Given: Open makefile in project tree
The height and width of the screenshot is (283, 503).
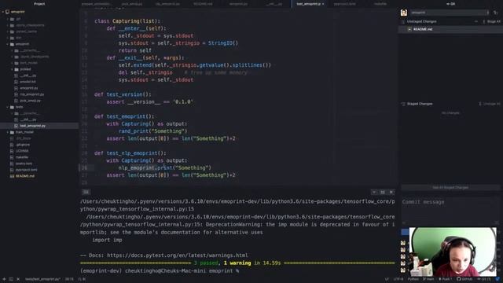Looking at the screenshot, I should 22,157.
